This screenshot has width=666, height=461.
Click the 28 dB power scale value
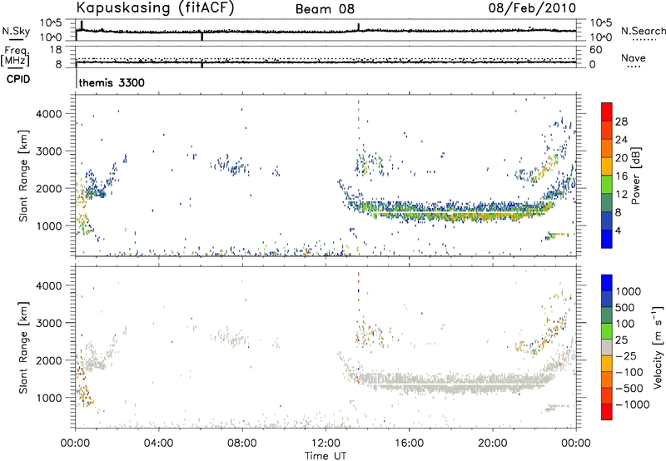click(x=621, y=121)
